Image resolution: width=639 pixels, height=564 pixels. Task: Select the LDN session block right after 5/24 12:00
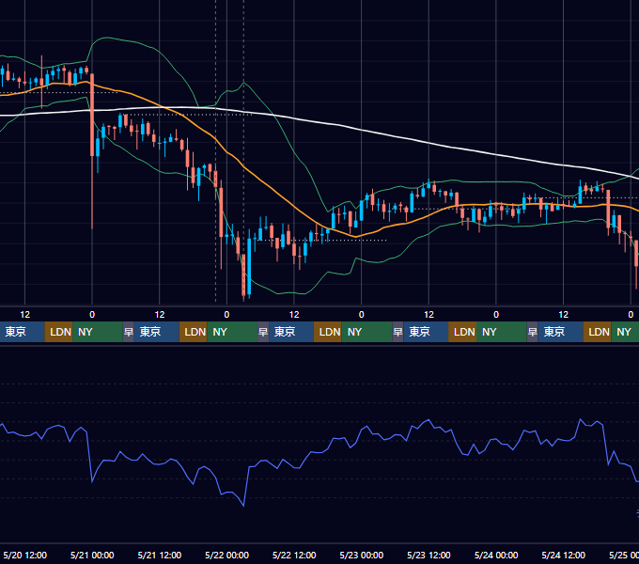598,332
